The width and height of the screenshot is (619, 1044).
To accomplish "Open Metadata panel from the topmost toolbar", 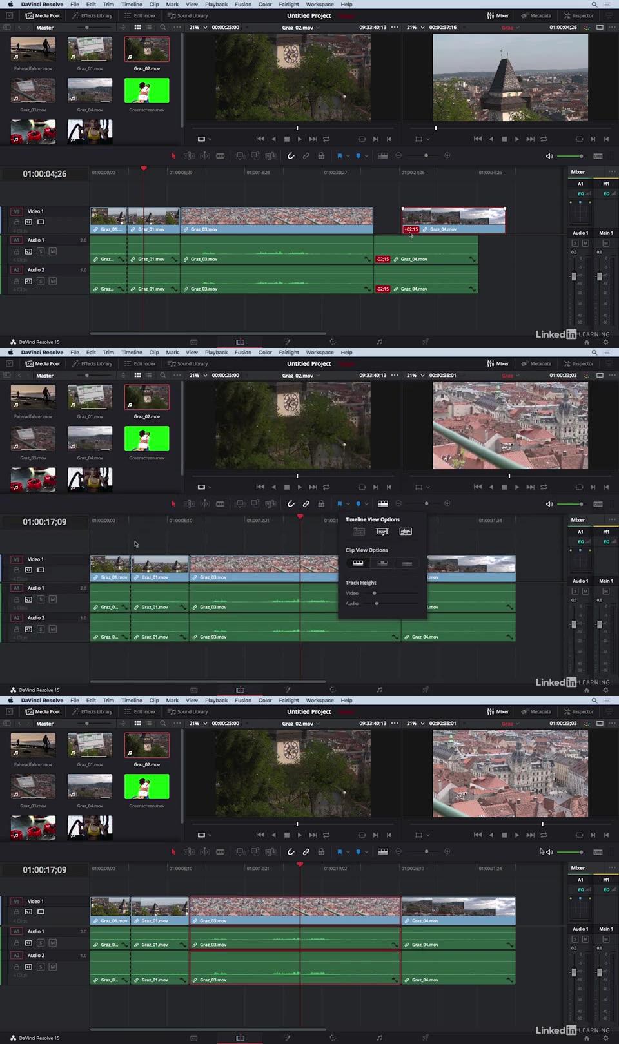I will click(536, 15).
